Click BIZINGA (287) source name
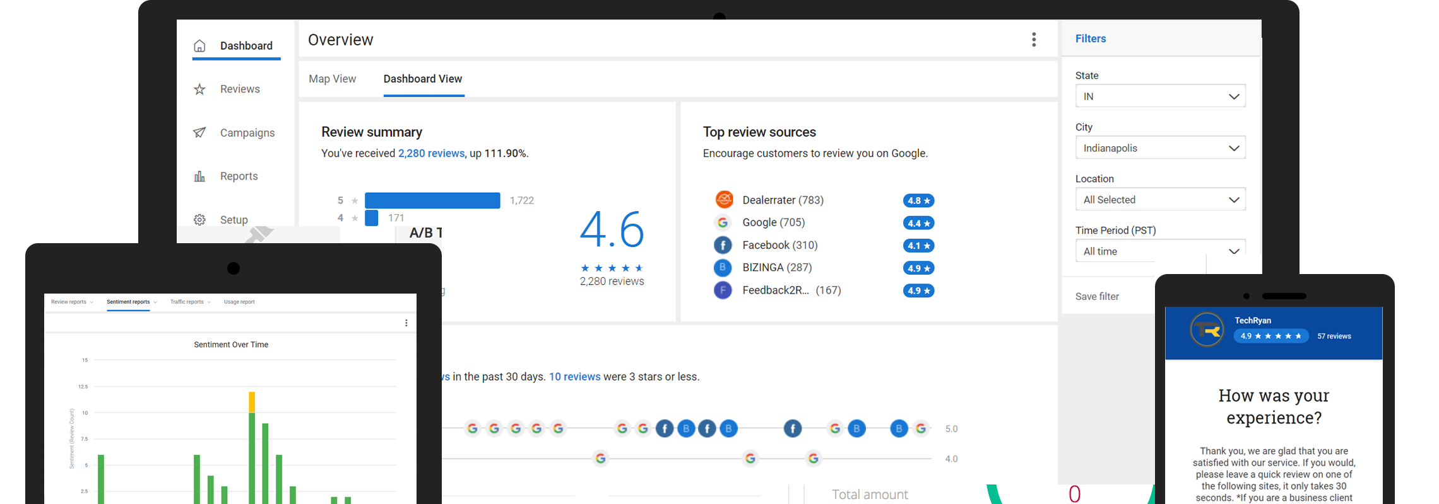 (x=777, y=268)
